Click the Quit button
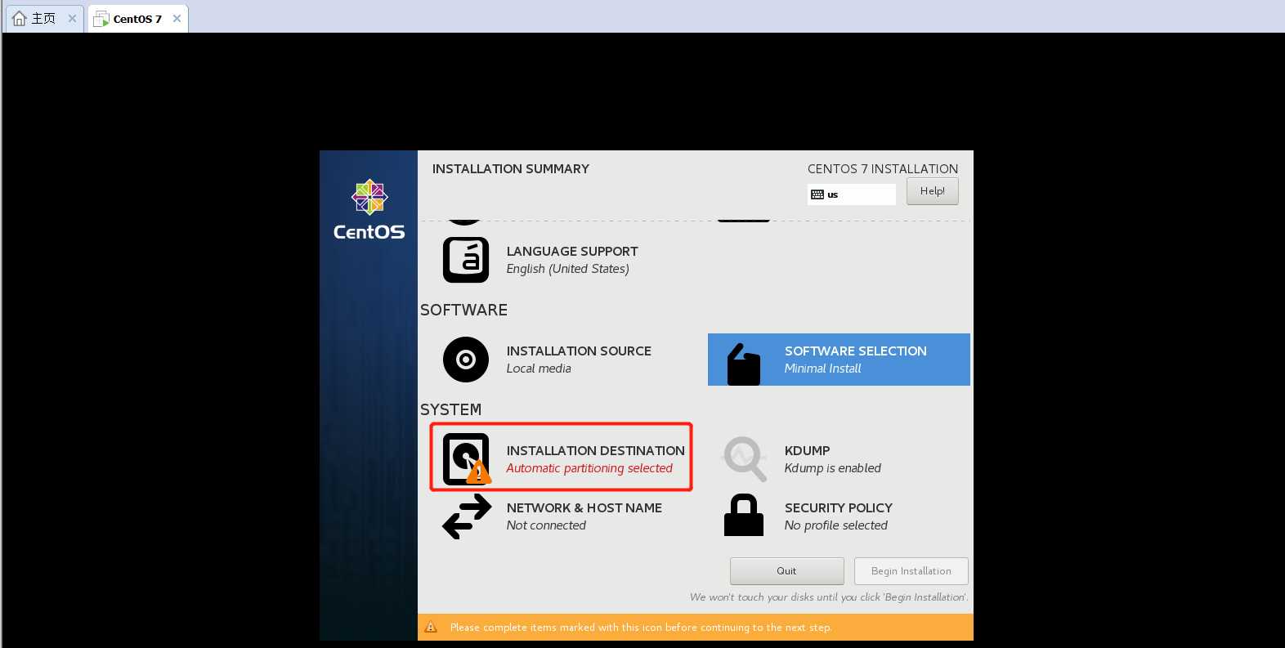Viewport: 1285px width, 648px height. pos(786,571)
